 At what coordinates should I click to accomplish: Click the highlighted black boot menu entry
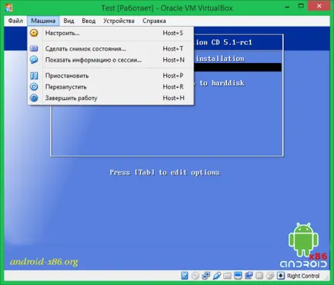(x=238, y=67)
